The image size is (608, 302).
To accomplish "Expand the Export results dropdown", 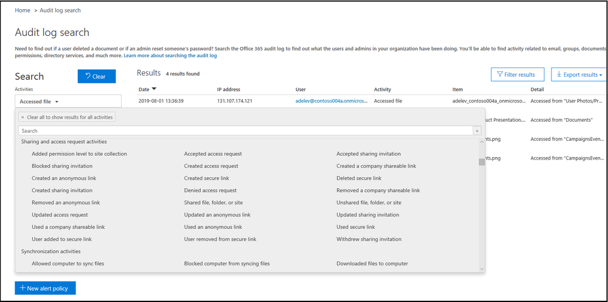I will tap(579, 74).
